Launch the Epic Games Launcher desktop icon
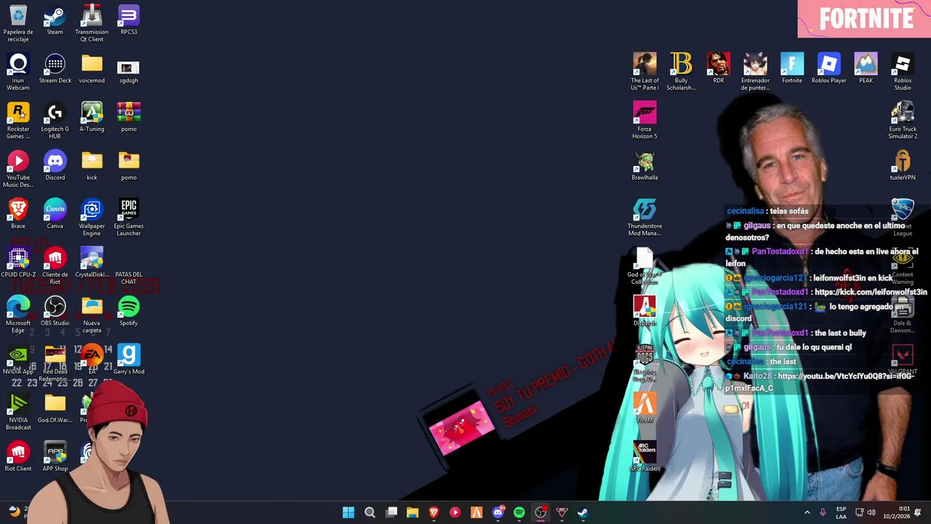Screen dimensions: 931x524 (129, 218)
